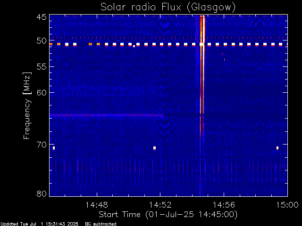This screenshot has width=302, height=226.
Task: Click the 45 MHz axis tick label
Action: click(42, 17)
